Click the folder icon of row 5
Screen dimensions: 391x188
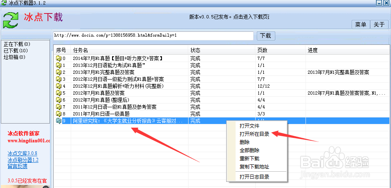click(x=58, y=93)
